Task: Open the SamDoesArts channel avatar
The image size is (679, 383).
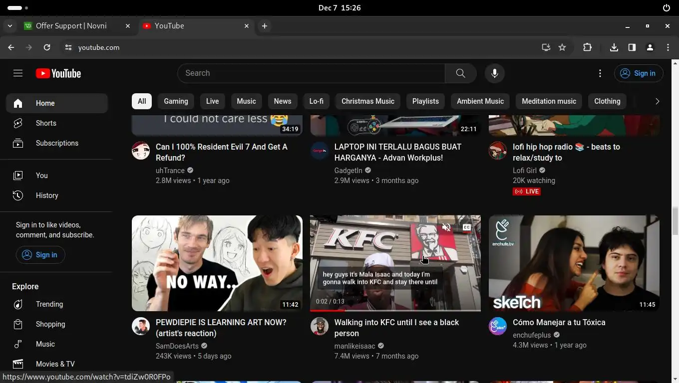Action: [x=141, y=326]
